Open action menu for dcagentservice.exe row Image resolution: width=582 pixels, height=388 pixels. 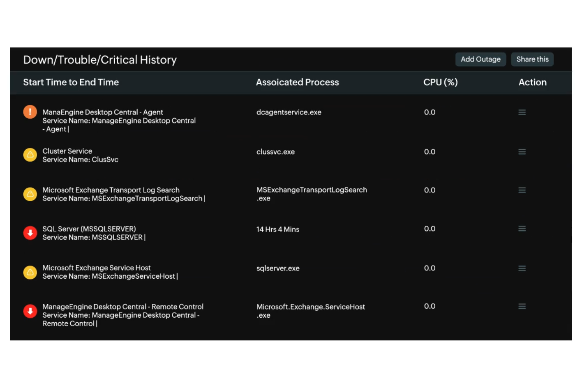coord(522,112)
